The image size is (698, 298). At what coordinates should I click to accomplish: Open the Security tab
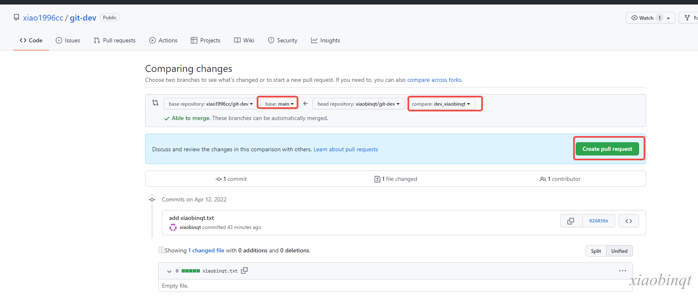pos(283,40)
